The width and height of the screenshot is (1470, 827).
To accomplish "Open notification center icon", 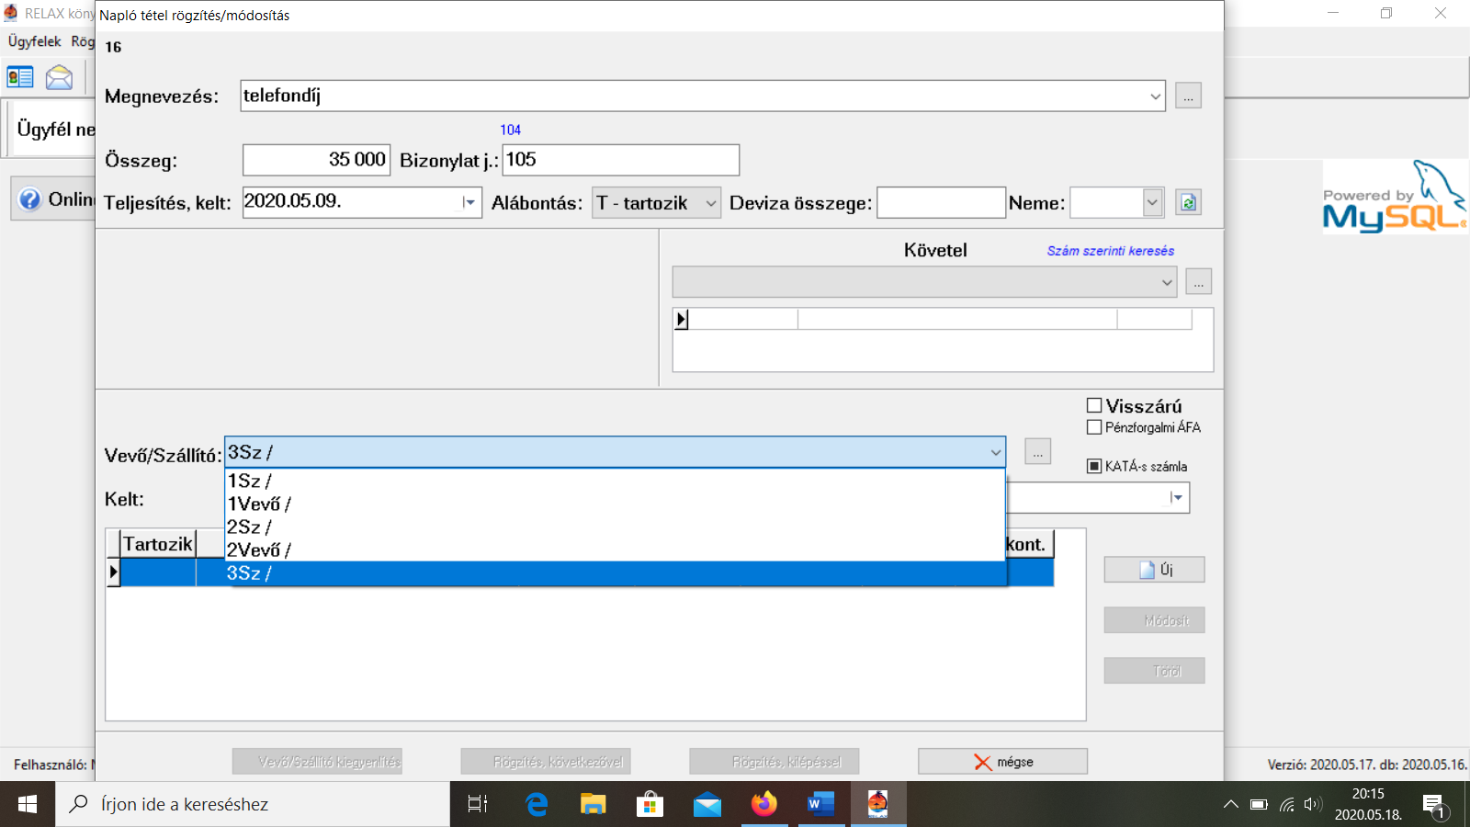I will 1435,806.
